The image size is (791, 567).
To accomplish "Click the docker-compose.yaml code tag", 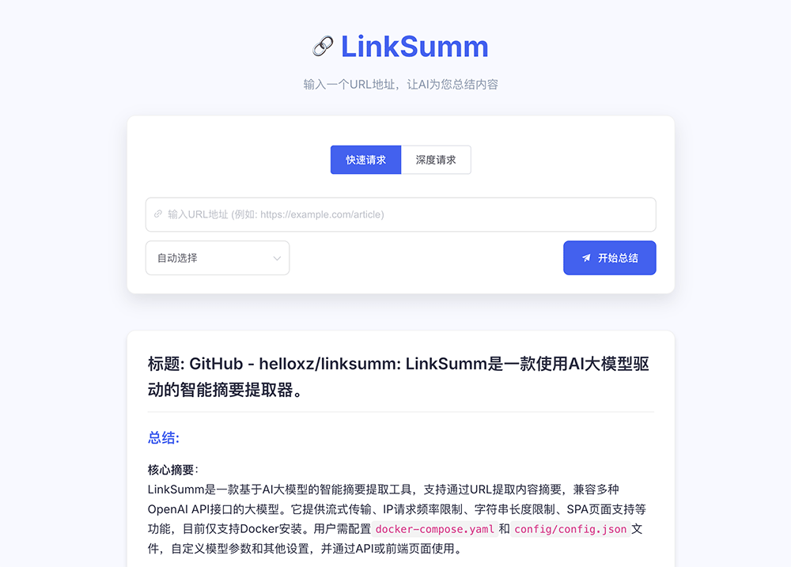I will point(435,529).
